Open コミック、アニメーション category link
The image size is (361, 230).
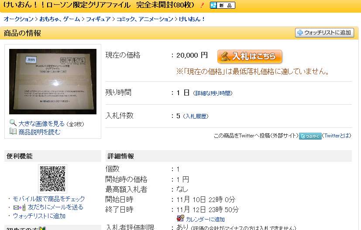(144, 19)
